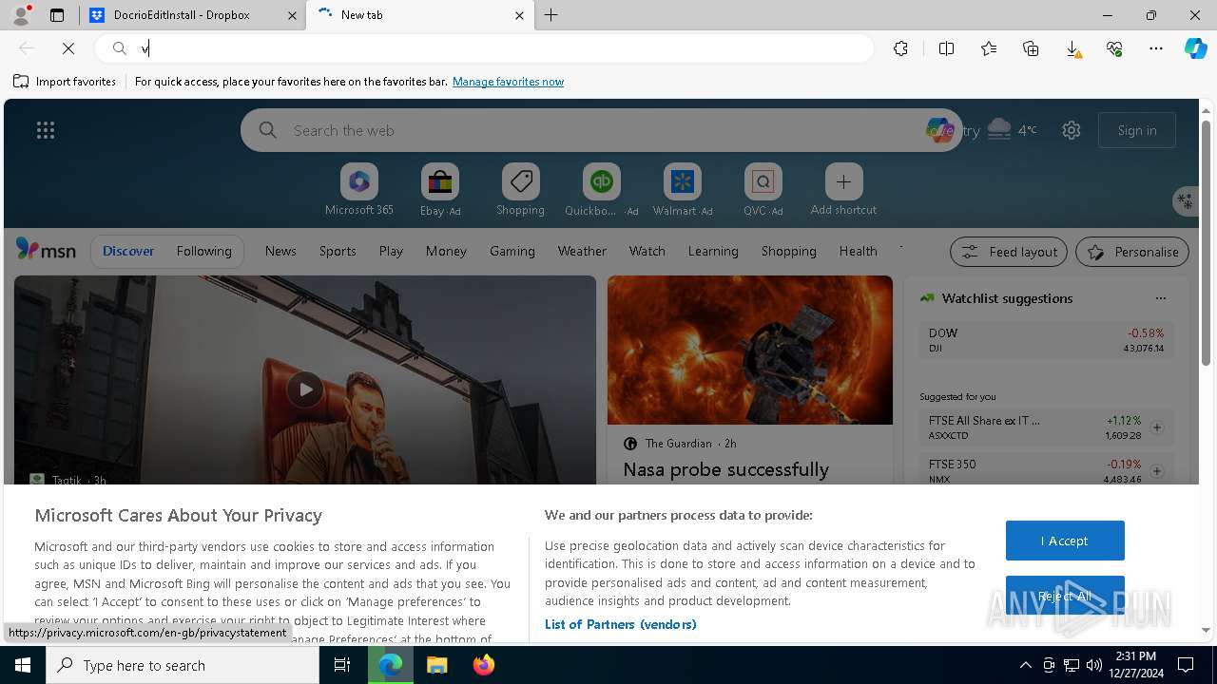Open the DOW watchlist entry
The width and height of the screenshot is (1217, 684).
pyautogui.click(x=1046, y=340)
